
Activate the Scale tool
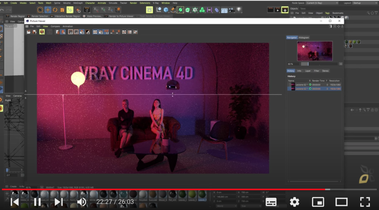tap(62, 10)
